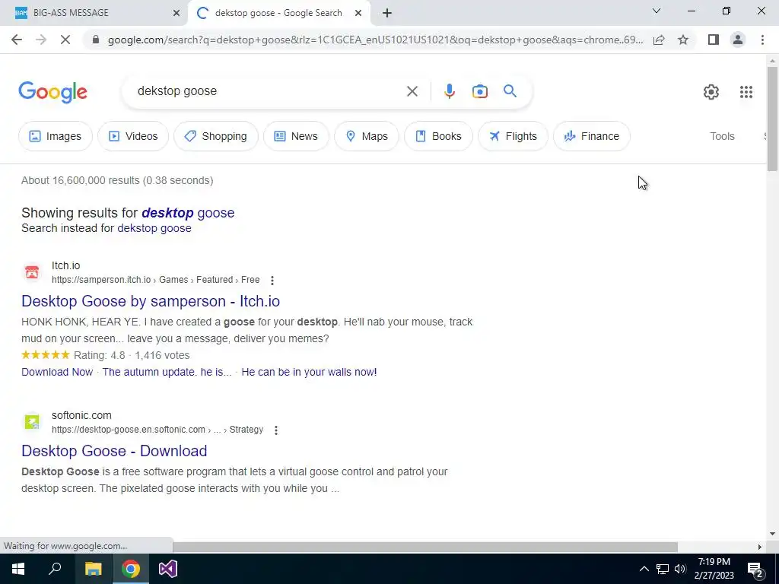
Task: Click the Chrome back arrow
Action: [17, 40]
